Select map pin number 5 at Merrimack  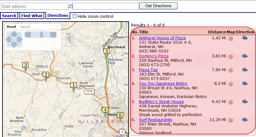point(107,51)
